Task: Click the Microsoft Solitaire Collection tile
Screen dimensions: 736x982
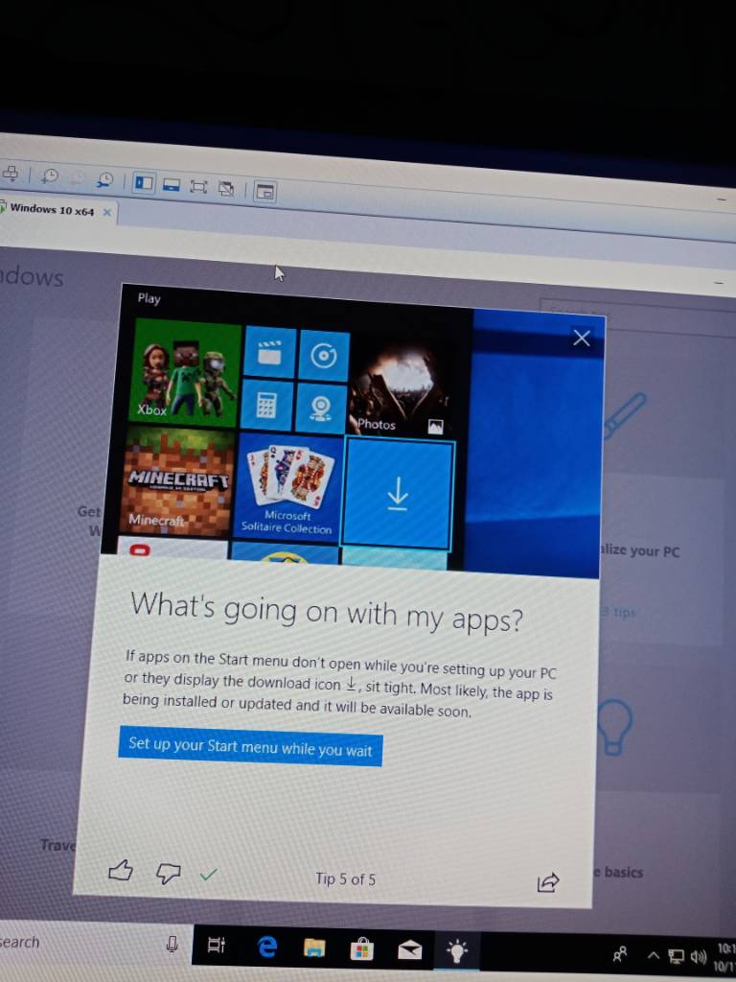Action: [x=288, y=487]
